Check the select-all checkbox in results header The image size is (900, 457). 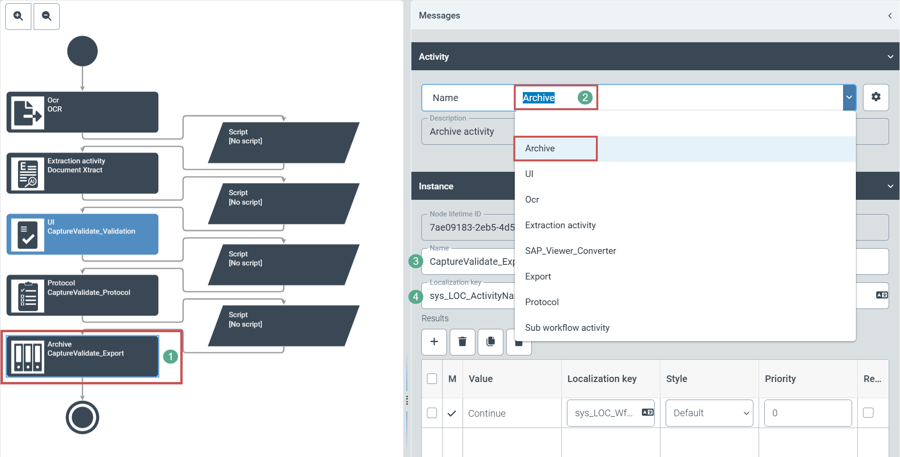coord(432,379)
